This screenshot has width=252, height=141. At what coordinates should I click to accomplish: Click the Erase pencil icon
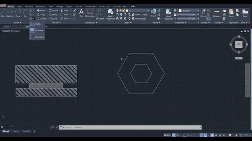[74, 11]
